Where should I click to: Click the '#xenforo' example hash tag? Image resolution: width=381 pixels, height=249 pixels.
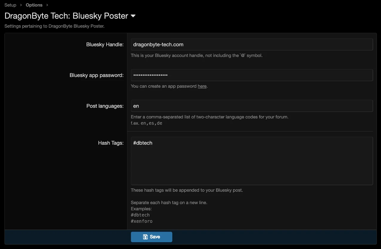142,221
